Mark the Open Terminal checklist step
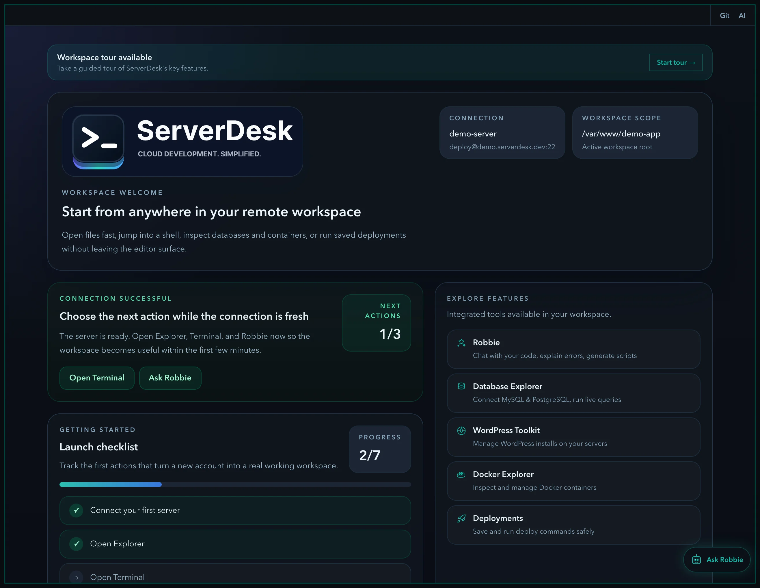The image size is (760, 588). [x=76, y=577]
